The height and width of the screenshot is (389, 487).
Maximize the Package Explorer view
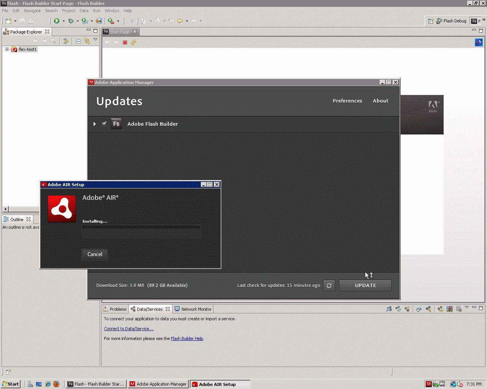(x=95, y=30)
